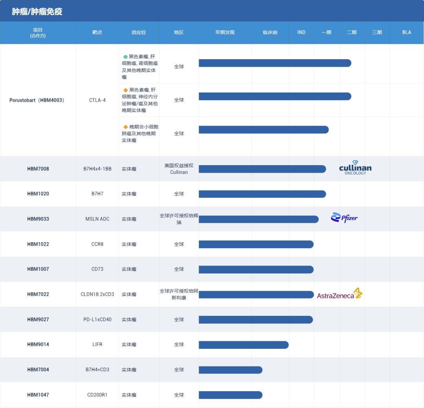This screenshot has height=408, width=424.
Task: Click the HBM9027 progress bar
Action: point(256,320)
